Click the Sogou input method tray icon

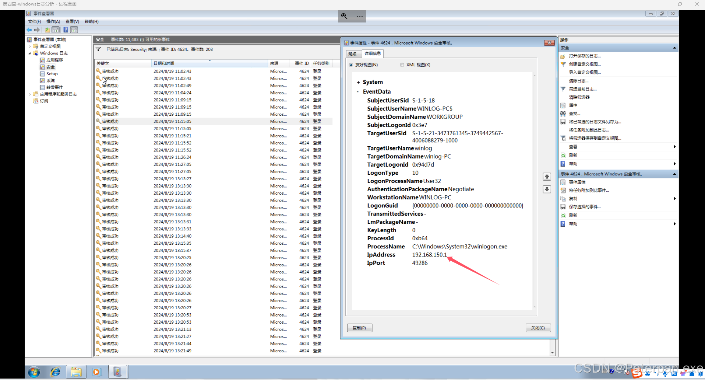point(637,374)
